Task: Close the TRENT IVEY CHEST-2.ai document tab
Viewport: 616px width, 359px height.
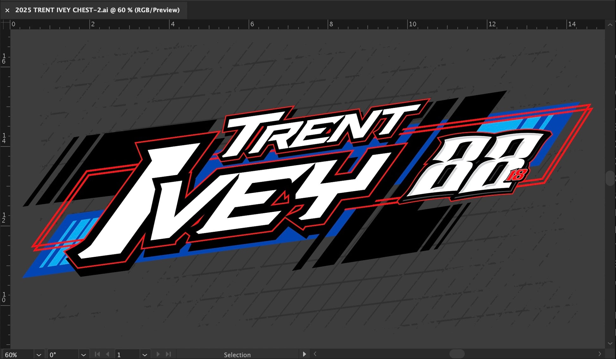Action: 7,10
